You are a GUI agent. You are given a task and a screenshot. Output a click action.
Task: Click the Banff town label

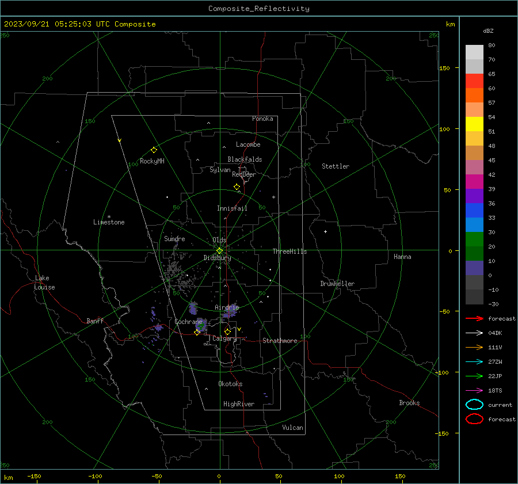pos(95,321)
